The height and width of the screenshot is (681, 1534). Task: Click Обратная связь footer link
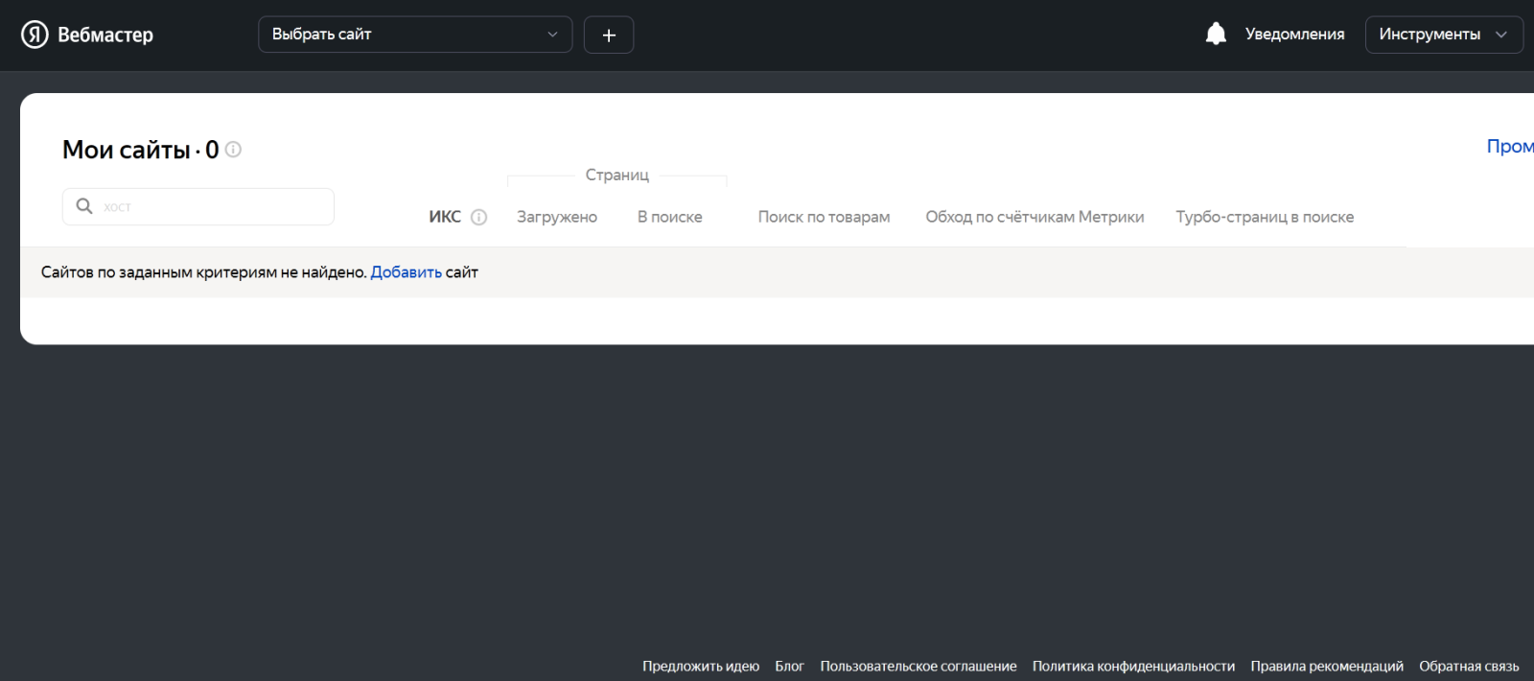1469,666
